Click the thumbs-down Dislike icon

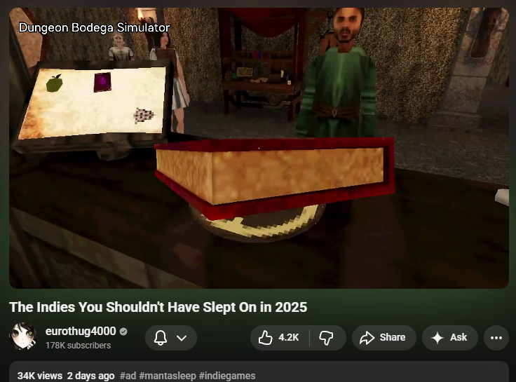pos(326,338)
